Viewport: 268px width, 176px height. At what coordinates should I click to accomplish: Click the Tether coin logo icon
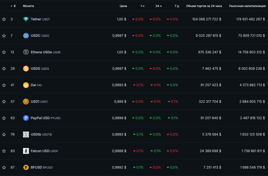click(x=26, y=19)
